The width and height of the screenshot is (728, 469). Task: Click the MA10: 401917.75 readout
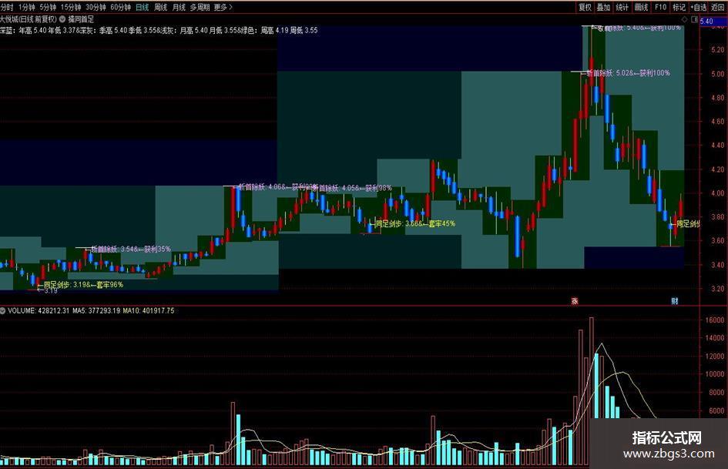[x=149, y=310]
